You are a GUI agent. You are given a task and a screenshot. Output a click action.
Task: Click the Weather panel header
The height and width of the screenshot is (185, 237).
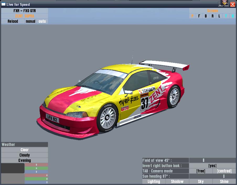[25, 145]
